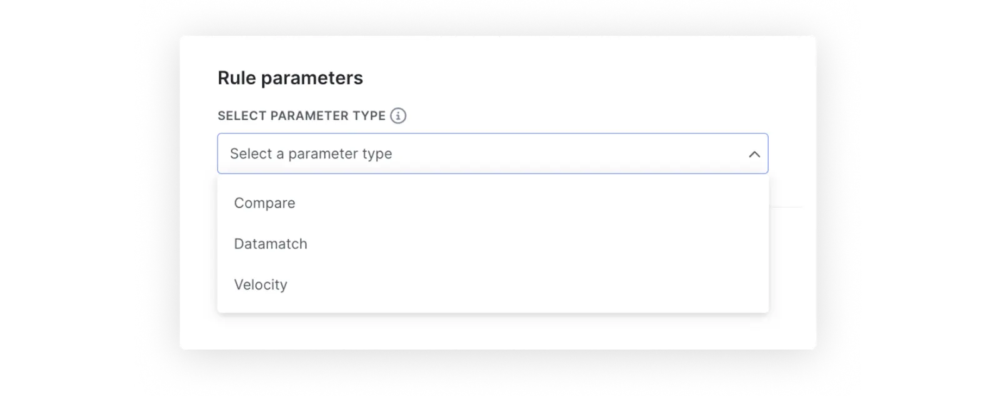Viewport: 1000px width, 396px height.
Task: Click the dialog's left margin beside the options list
Action: (198, 249)
